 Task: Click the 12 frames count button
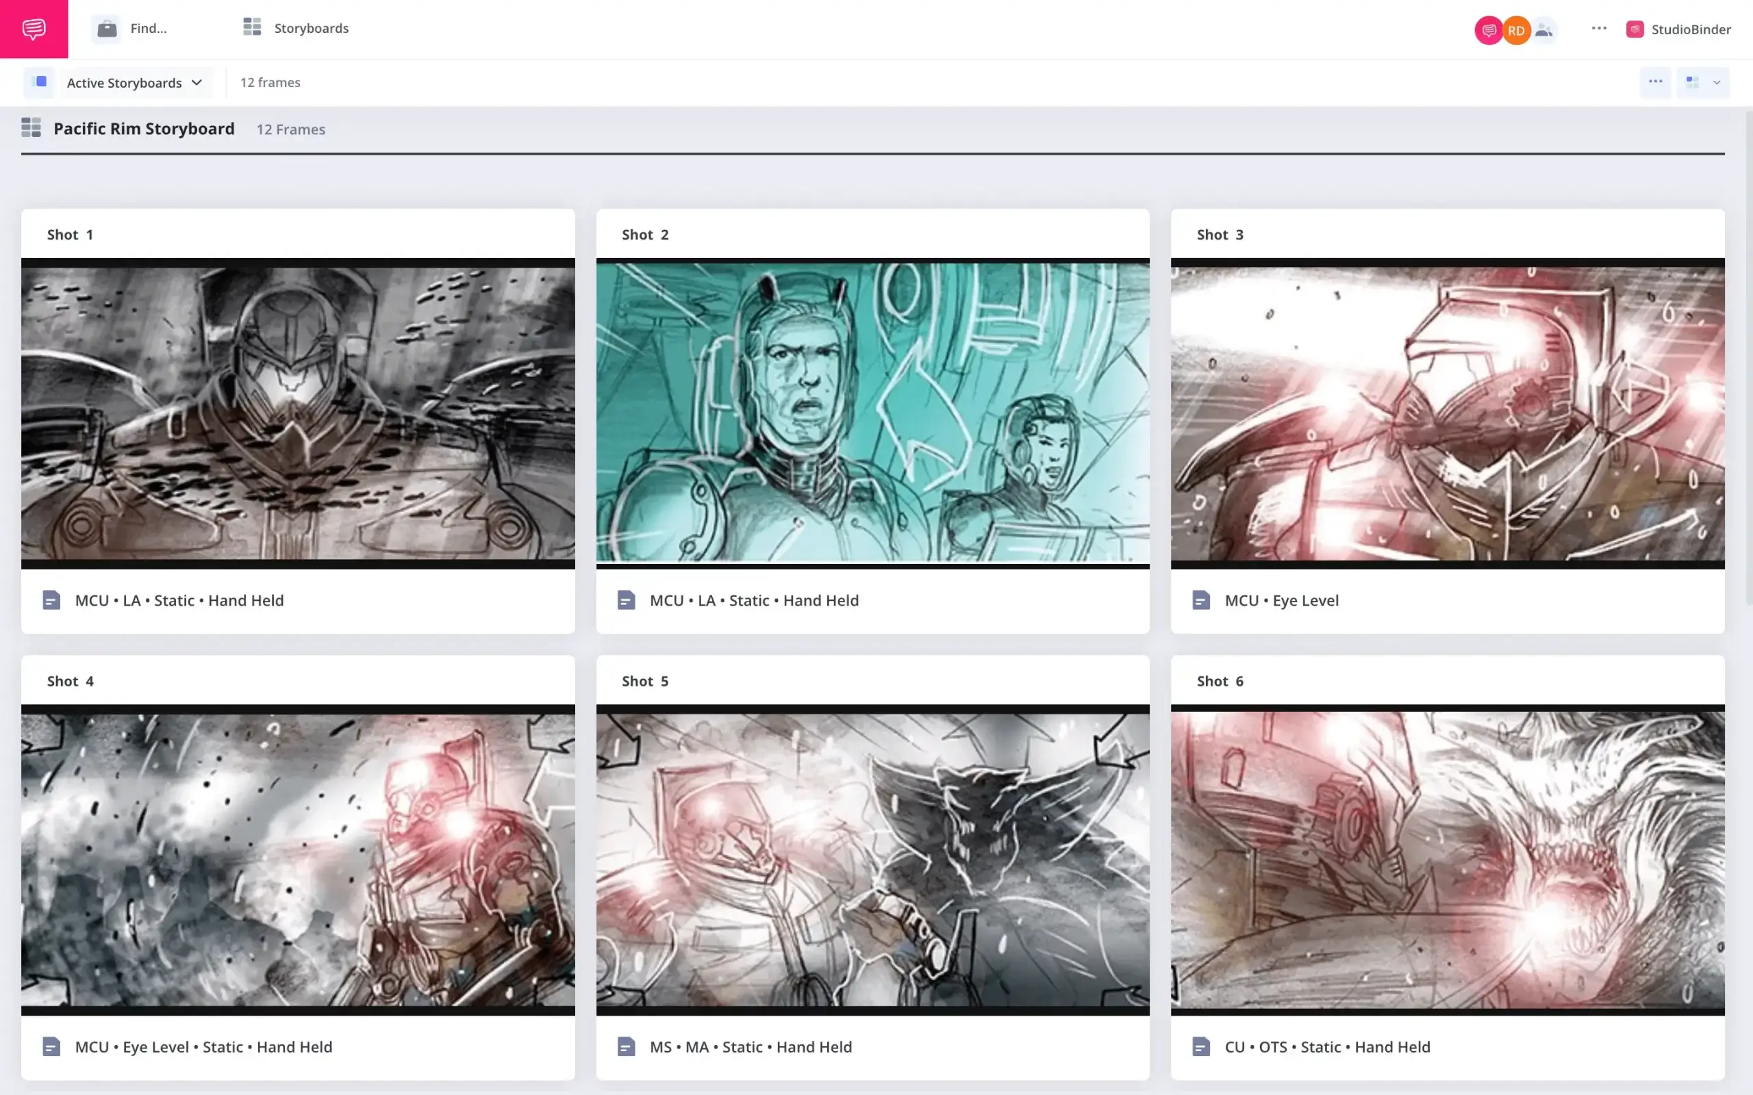(x=270, y=82)
